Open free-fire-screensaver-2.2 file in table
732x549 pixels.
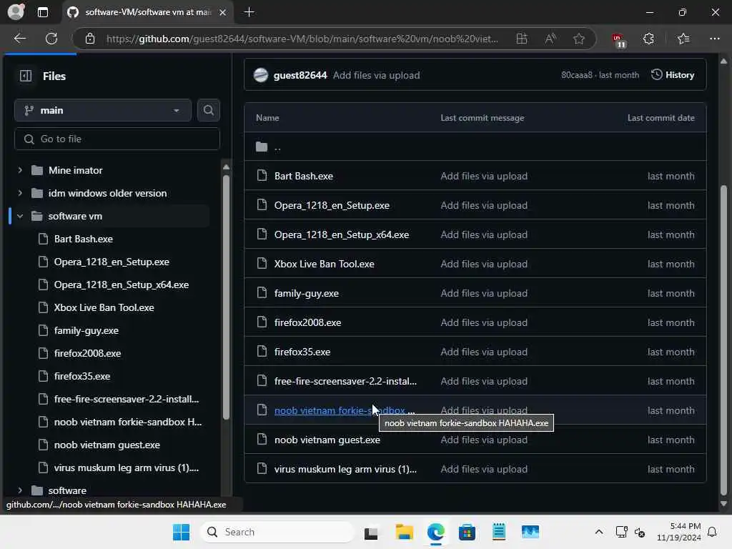point(345,382)
